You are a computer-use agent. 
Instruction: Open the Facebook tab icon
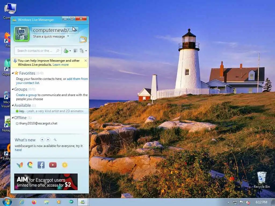point(41,165)
